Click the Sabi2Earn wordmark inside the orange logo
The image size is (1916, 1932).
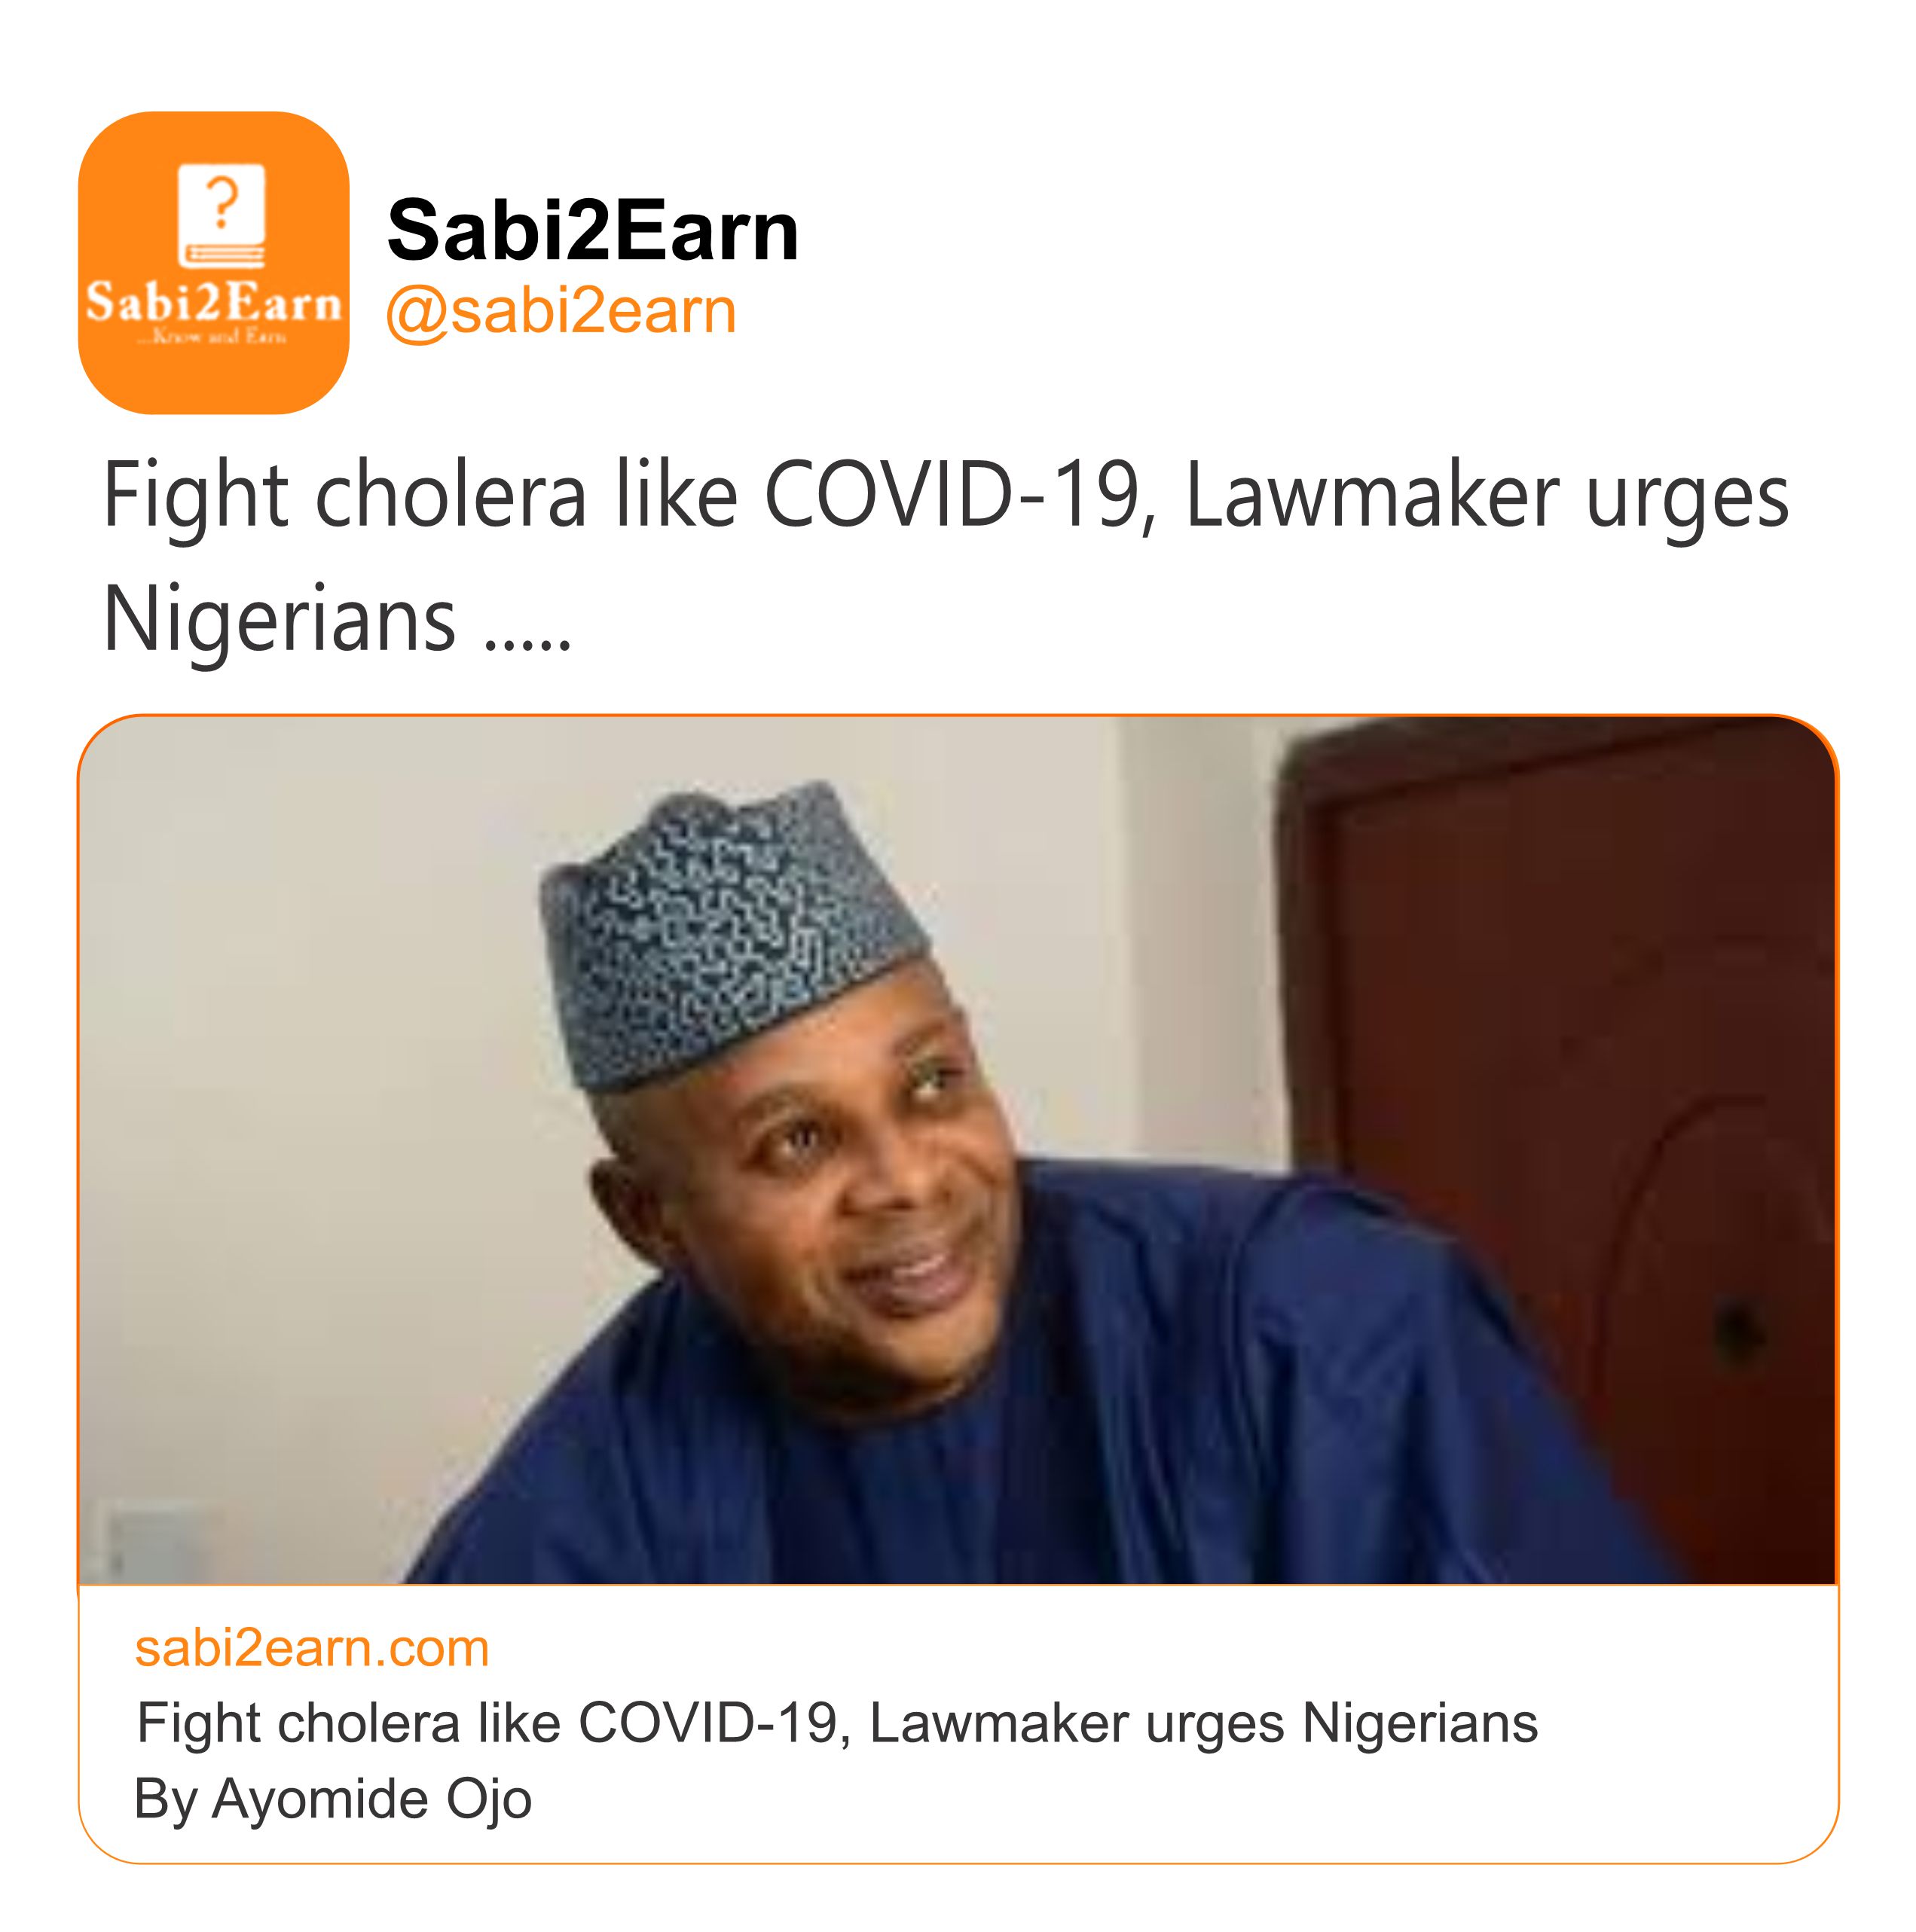click(213, 302)
